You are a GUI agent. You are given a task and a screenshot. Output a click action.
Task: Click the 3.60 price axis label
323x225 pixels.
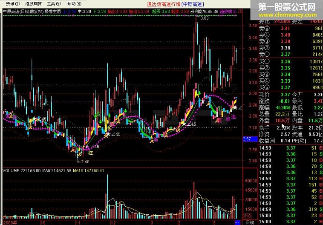coord(253,26)
